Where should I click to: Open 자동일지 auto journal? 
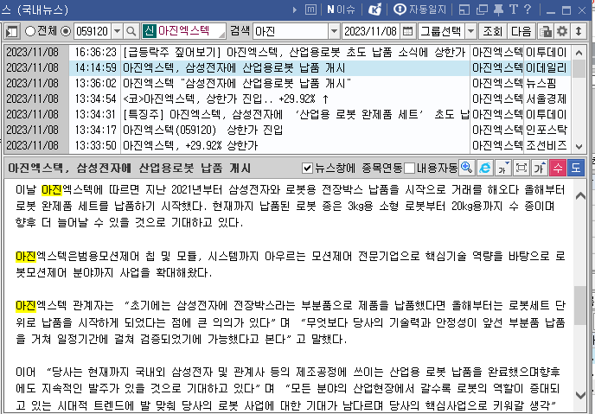pyautogui.click(x=419, y=10)
